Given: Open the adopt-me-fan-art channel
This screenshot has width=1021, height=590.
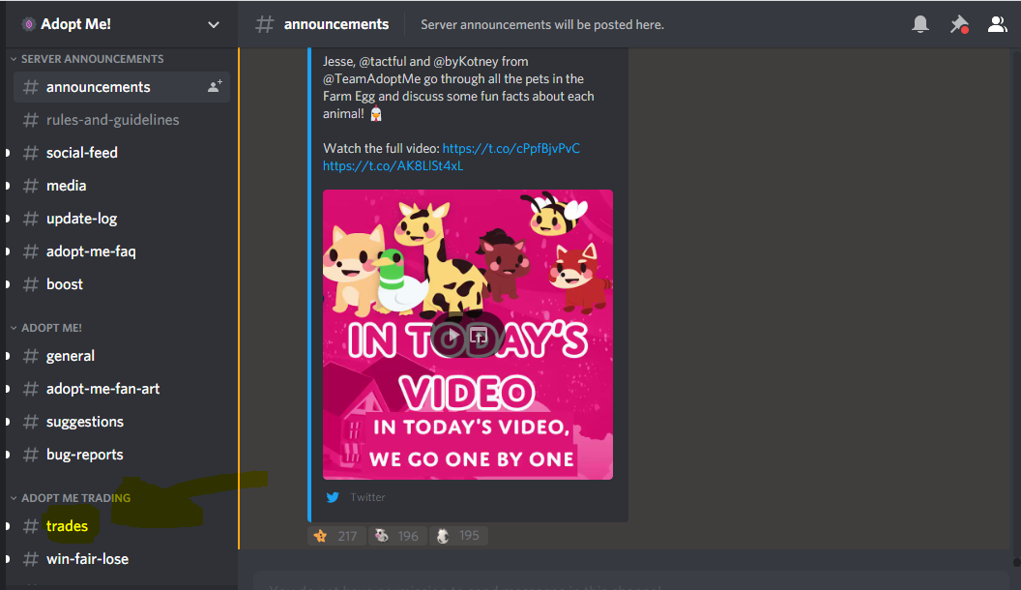Looking at the screenshot, I should point(122,389).
